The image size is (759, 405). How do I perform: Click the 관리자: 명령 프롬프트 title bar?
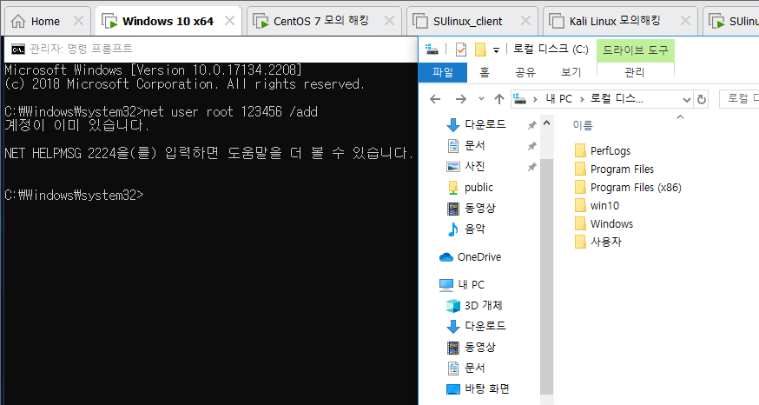210,49
